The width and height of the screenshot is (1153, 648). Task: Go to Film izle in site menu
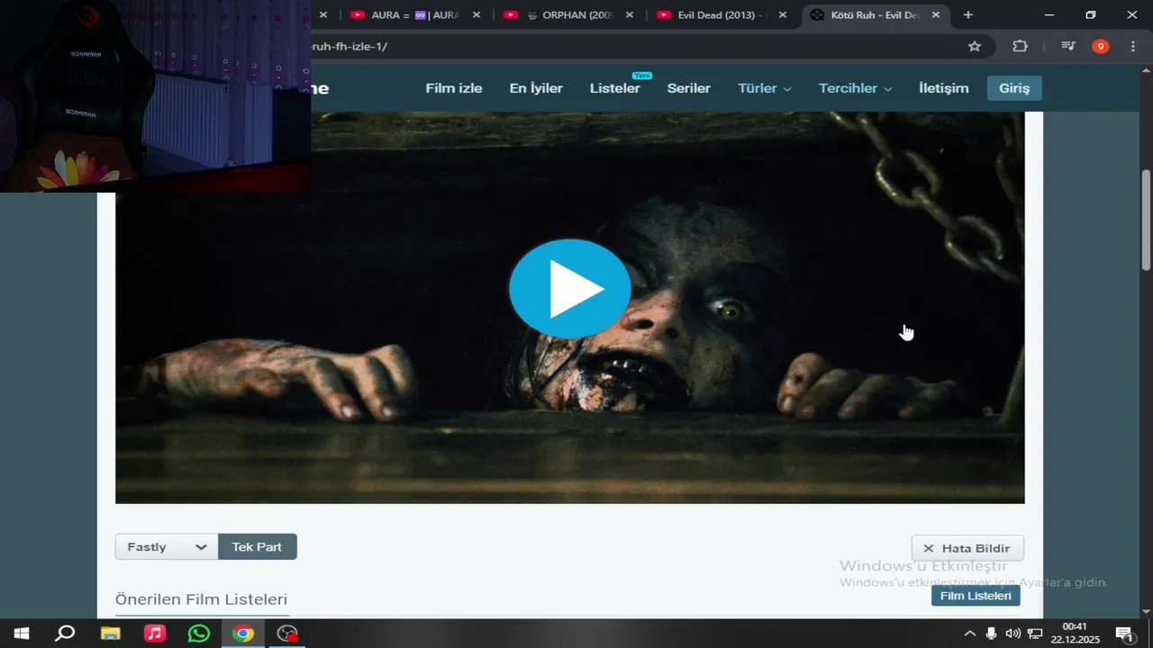(x=454, y=88)
